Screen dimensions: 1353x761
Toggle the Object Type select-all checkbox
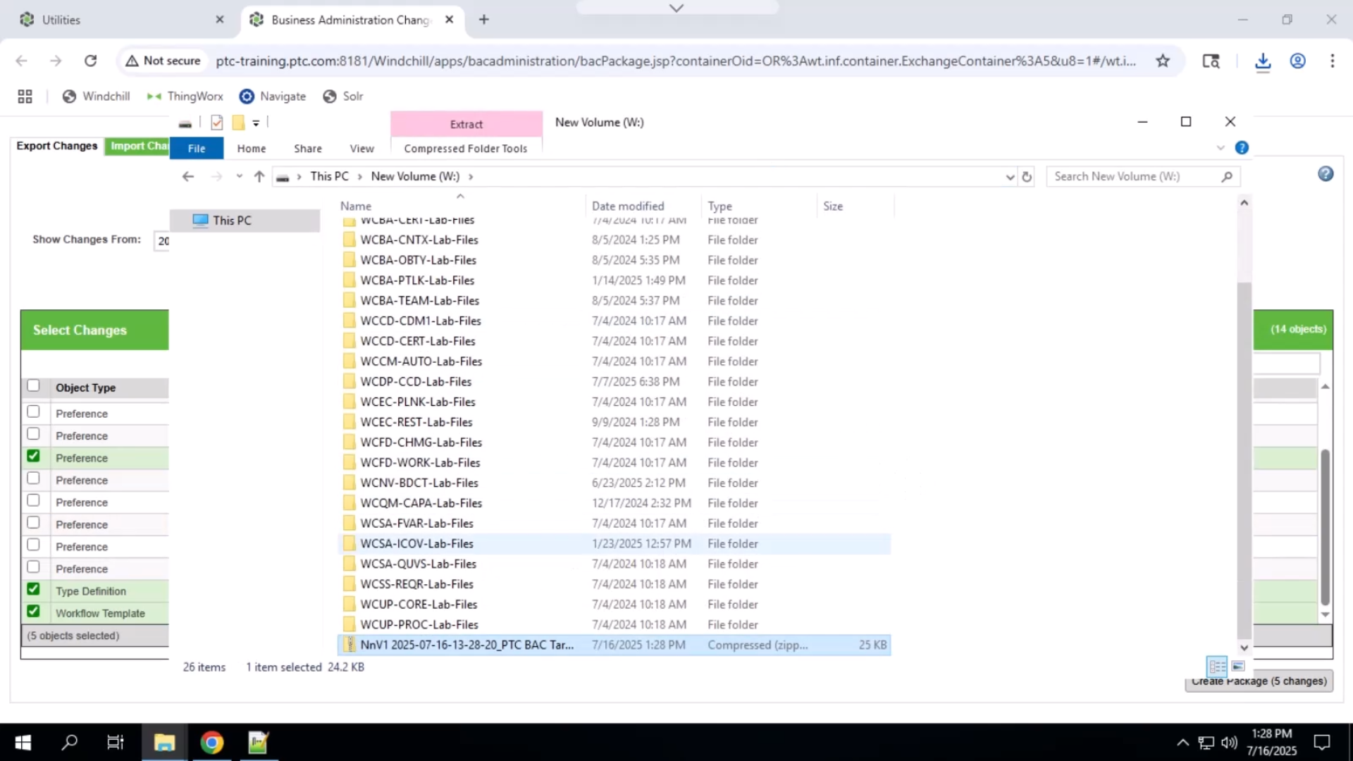point(33,386)
